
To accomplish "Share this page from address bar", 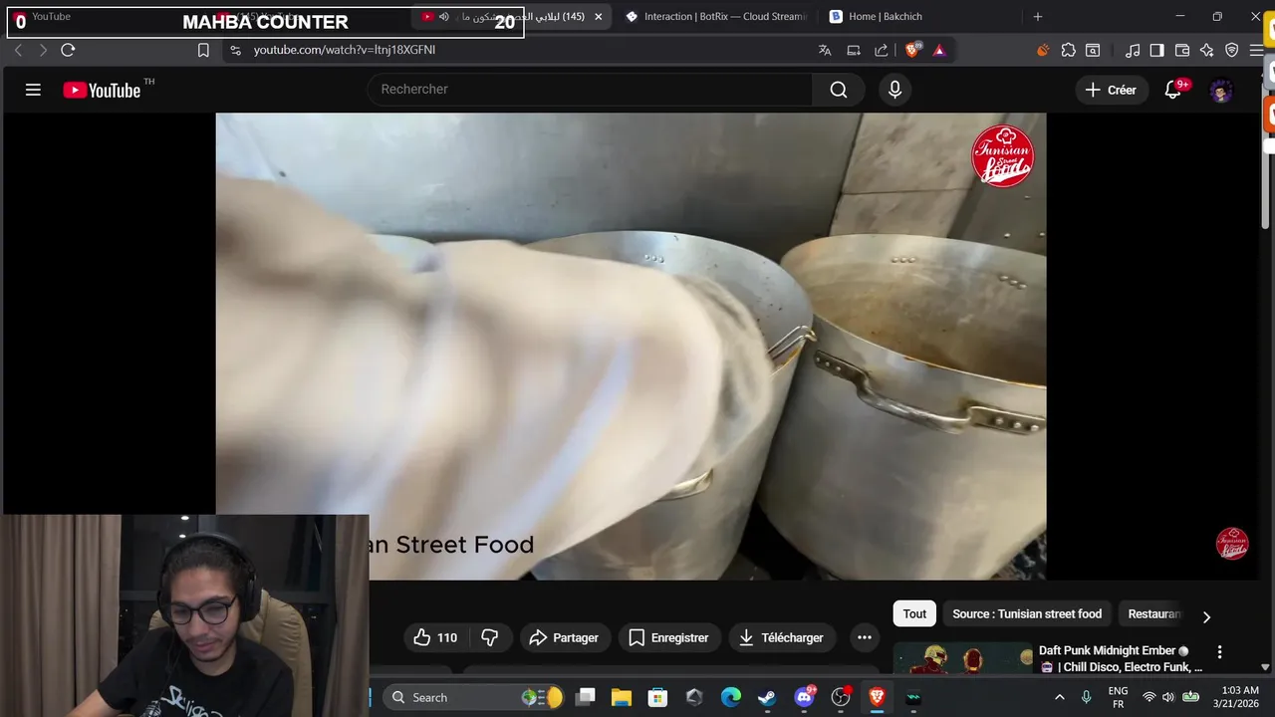I will click(x=882, y=50).
